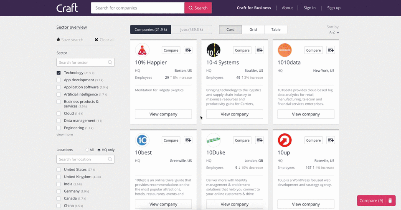Check the India location checkbox
401x210 pixels.
58,184
